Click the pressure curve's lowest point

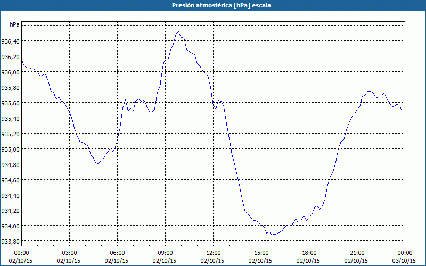272,235
